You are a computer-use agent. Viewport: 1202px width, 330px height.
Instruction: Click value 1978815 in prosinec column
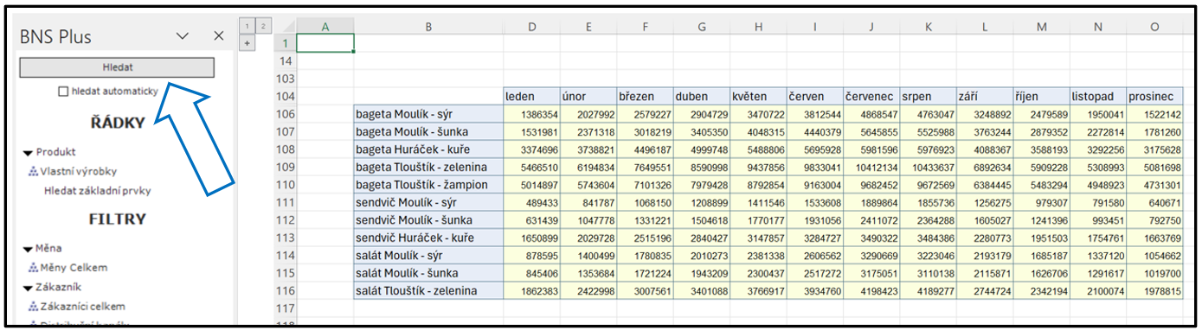tap(1155, 290)
